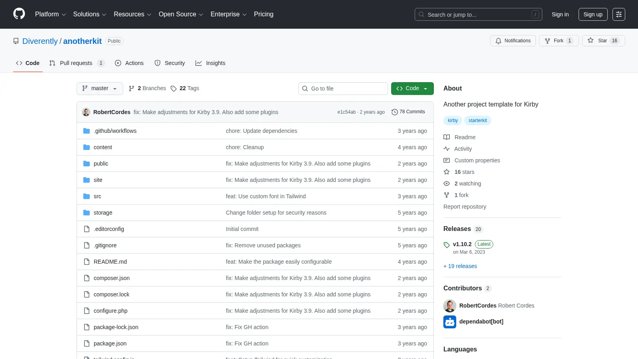This screenshot has width=638, height=359.
Task: Open the + 19 releases link
Action: pyautogui.click(x=460, y=266)
